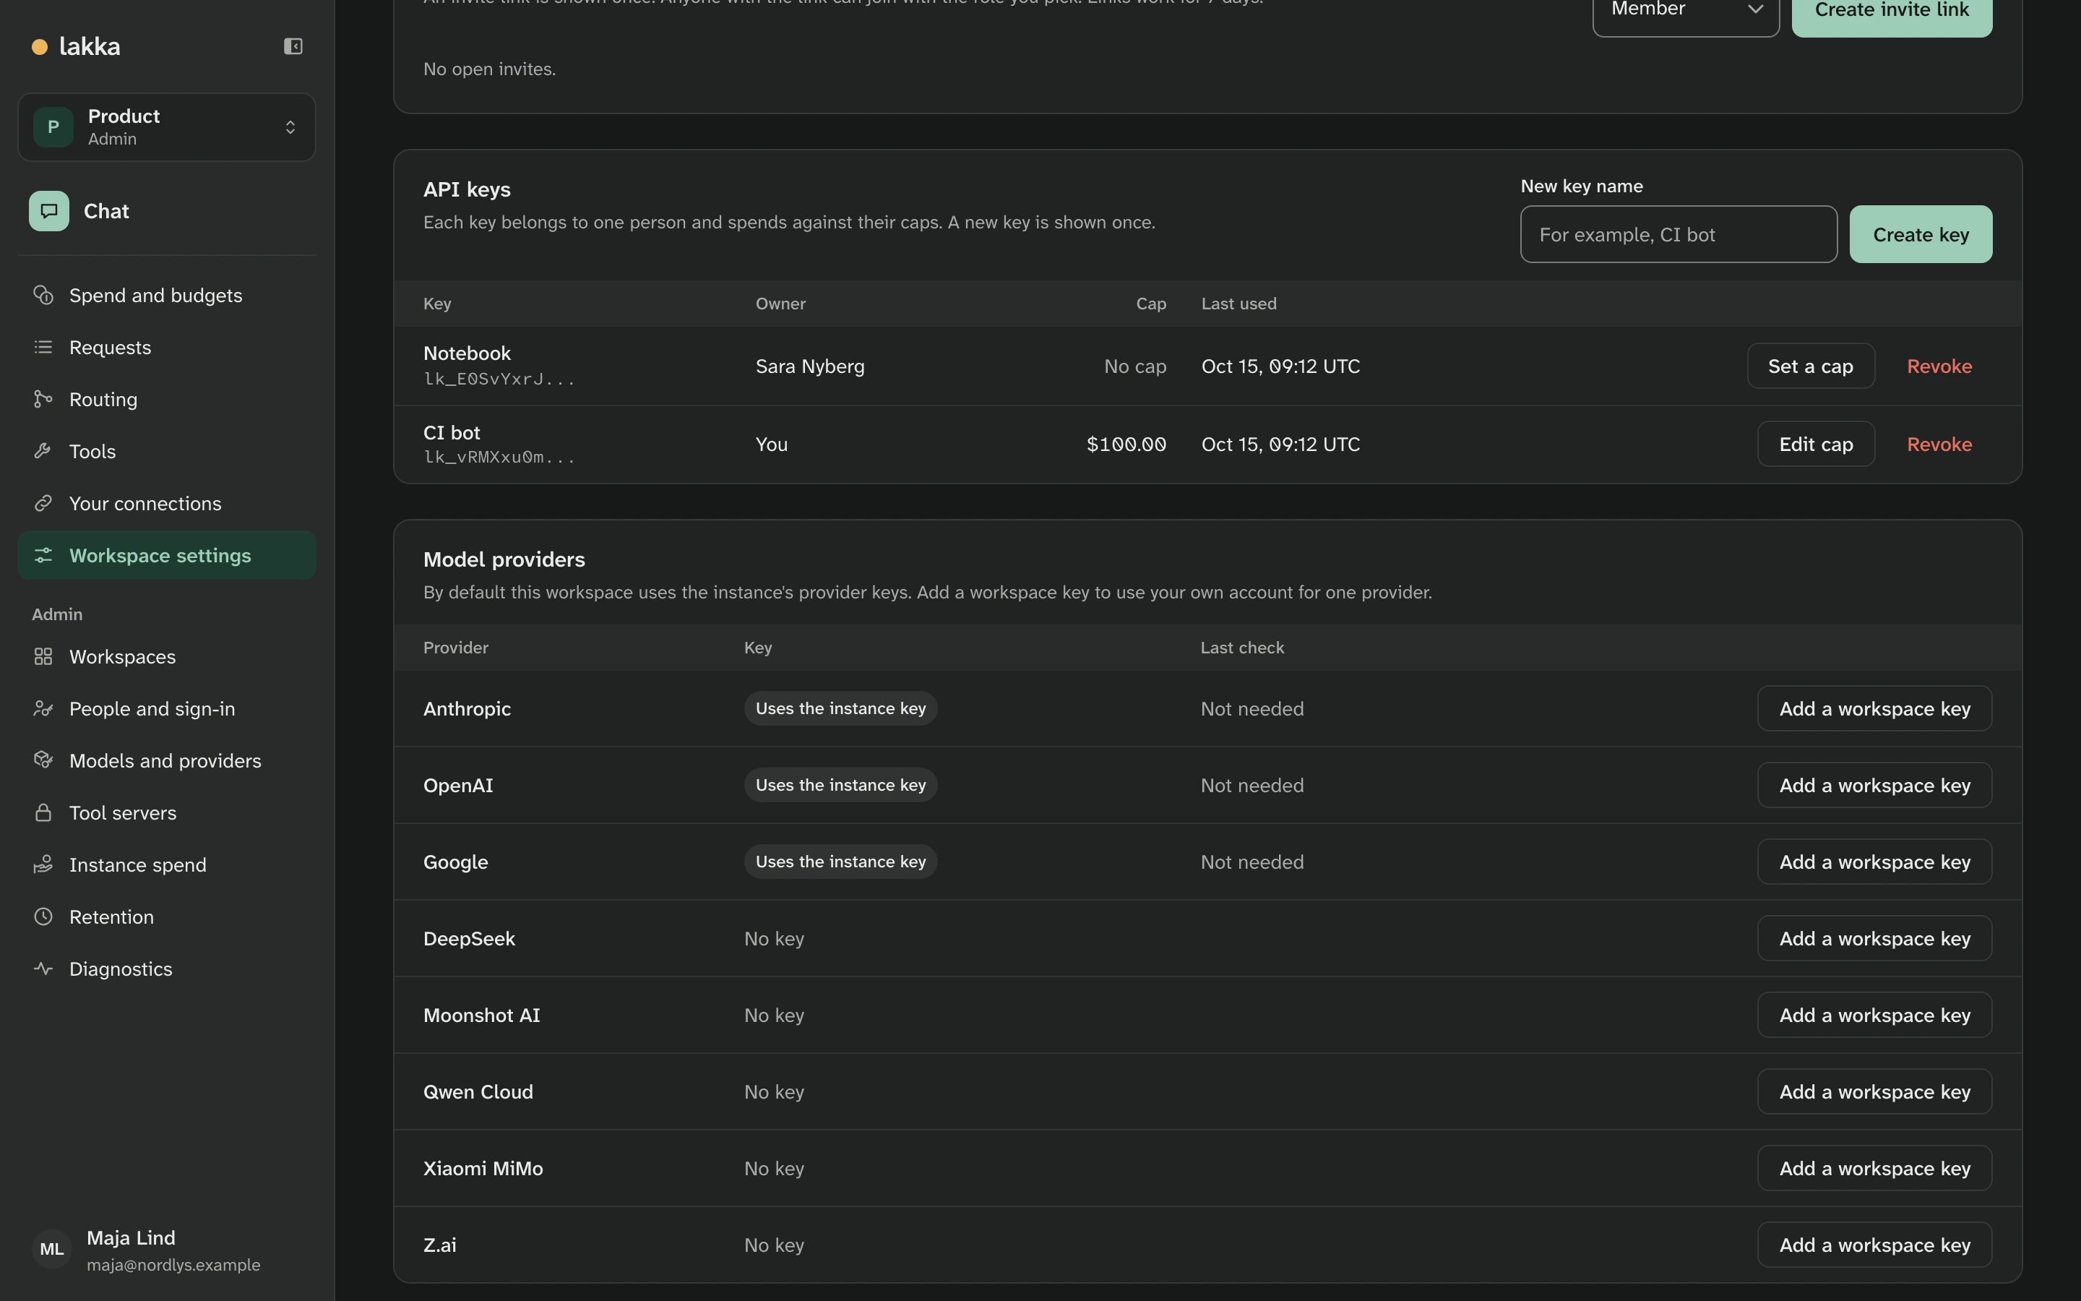Add a workspace key for Google
Screen dimensions: 2081x1301
[1874, 862]
